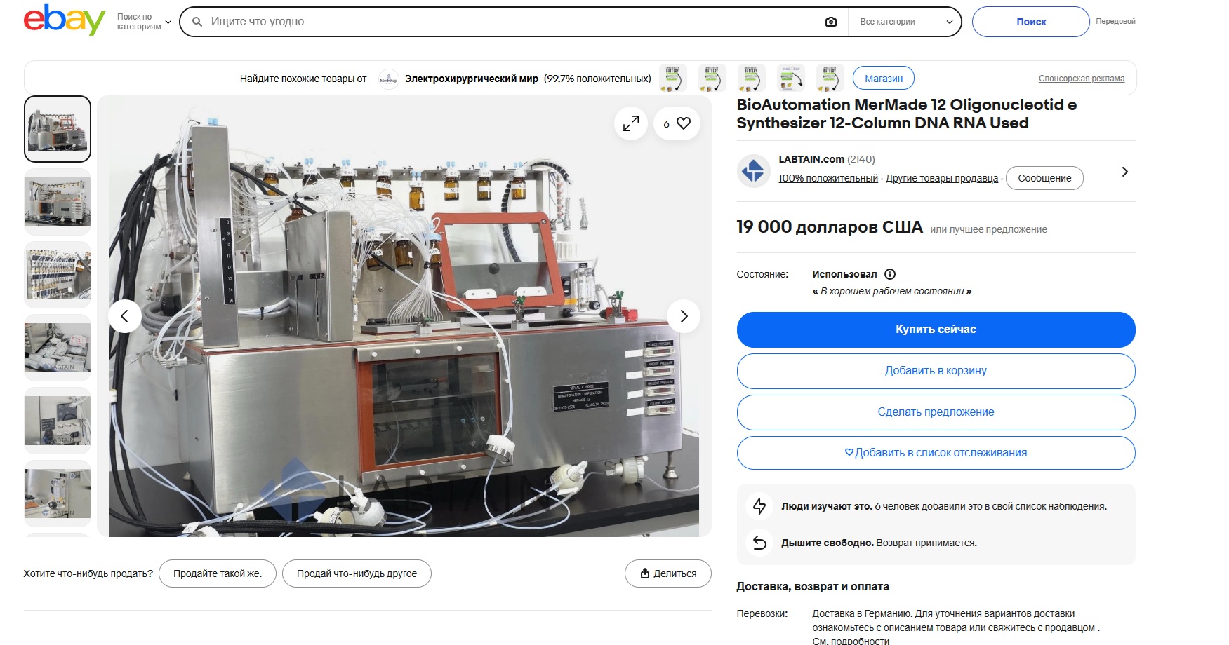Click the eBay logo
This screenshot has width=1229, height=645.
click(x=64, y=20)
